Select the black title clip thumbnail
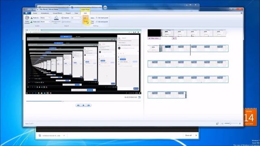The image size is (260, 146). coord(154,33)
